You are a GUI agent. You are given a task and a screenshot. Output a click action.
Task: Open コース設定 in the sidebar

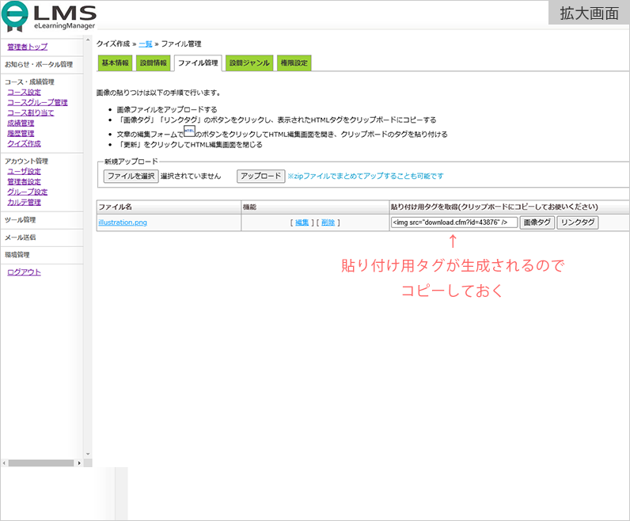tap(24, 92)
